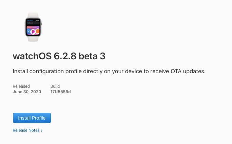The width and height of the screenshot is (232, 144).
Task: Click the white P app icon on watch
Action: (x=33, y=32)
